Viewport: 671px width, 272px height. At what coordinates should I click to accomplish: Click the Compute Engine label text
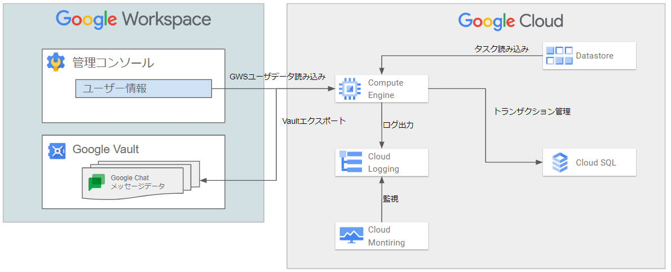[386, 88]
